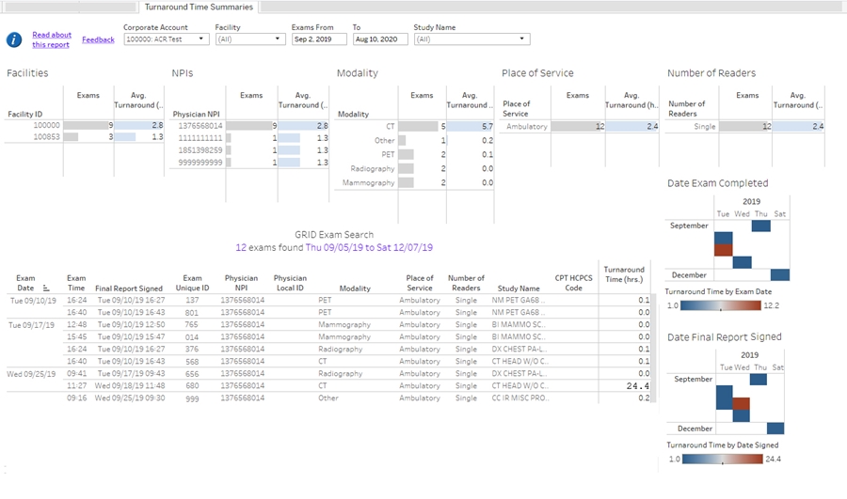Click the blue information icon

(x=14, y=39)
